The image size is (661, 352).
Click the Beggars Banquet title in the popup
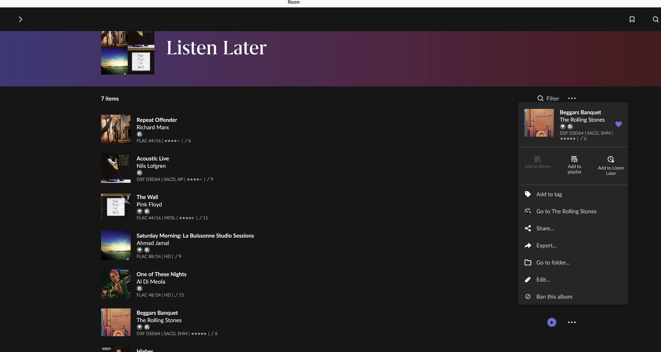pos(580,112)
